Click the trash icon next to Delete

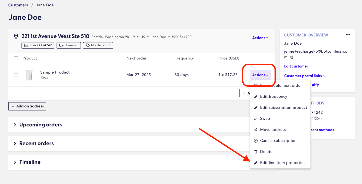pyautogui.click(x=255, y=152)
